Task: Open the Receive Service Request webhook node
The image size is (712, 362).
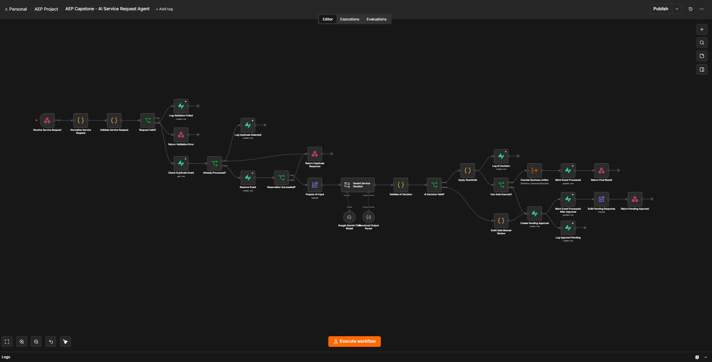Action: pos(47,121)
